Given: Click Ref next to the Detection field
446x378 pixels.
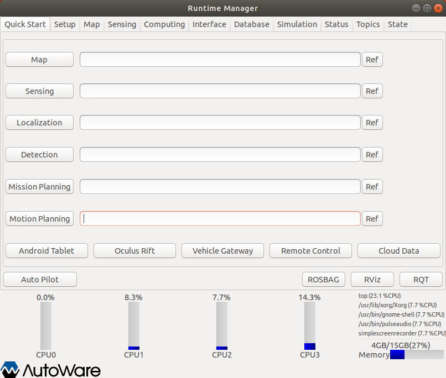Looking at the screenshot, I should click(372, 155).
